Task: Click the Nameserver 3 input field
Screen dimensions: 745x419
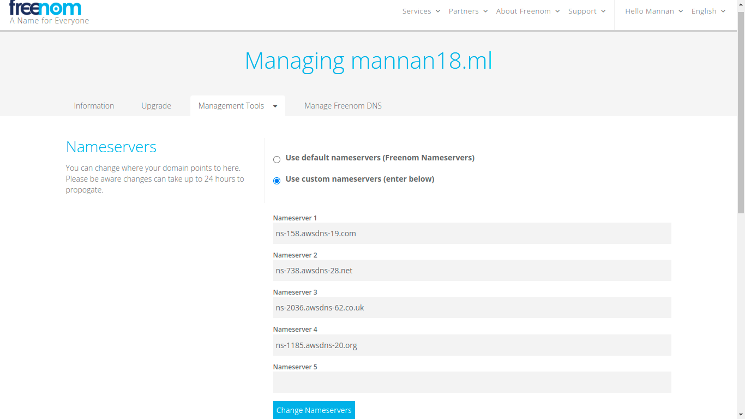Action: click(472, 307)
